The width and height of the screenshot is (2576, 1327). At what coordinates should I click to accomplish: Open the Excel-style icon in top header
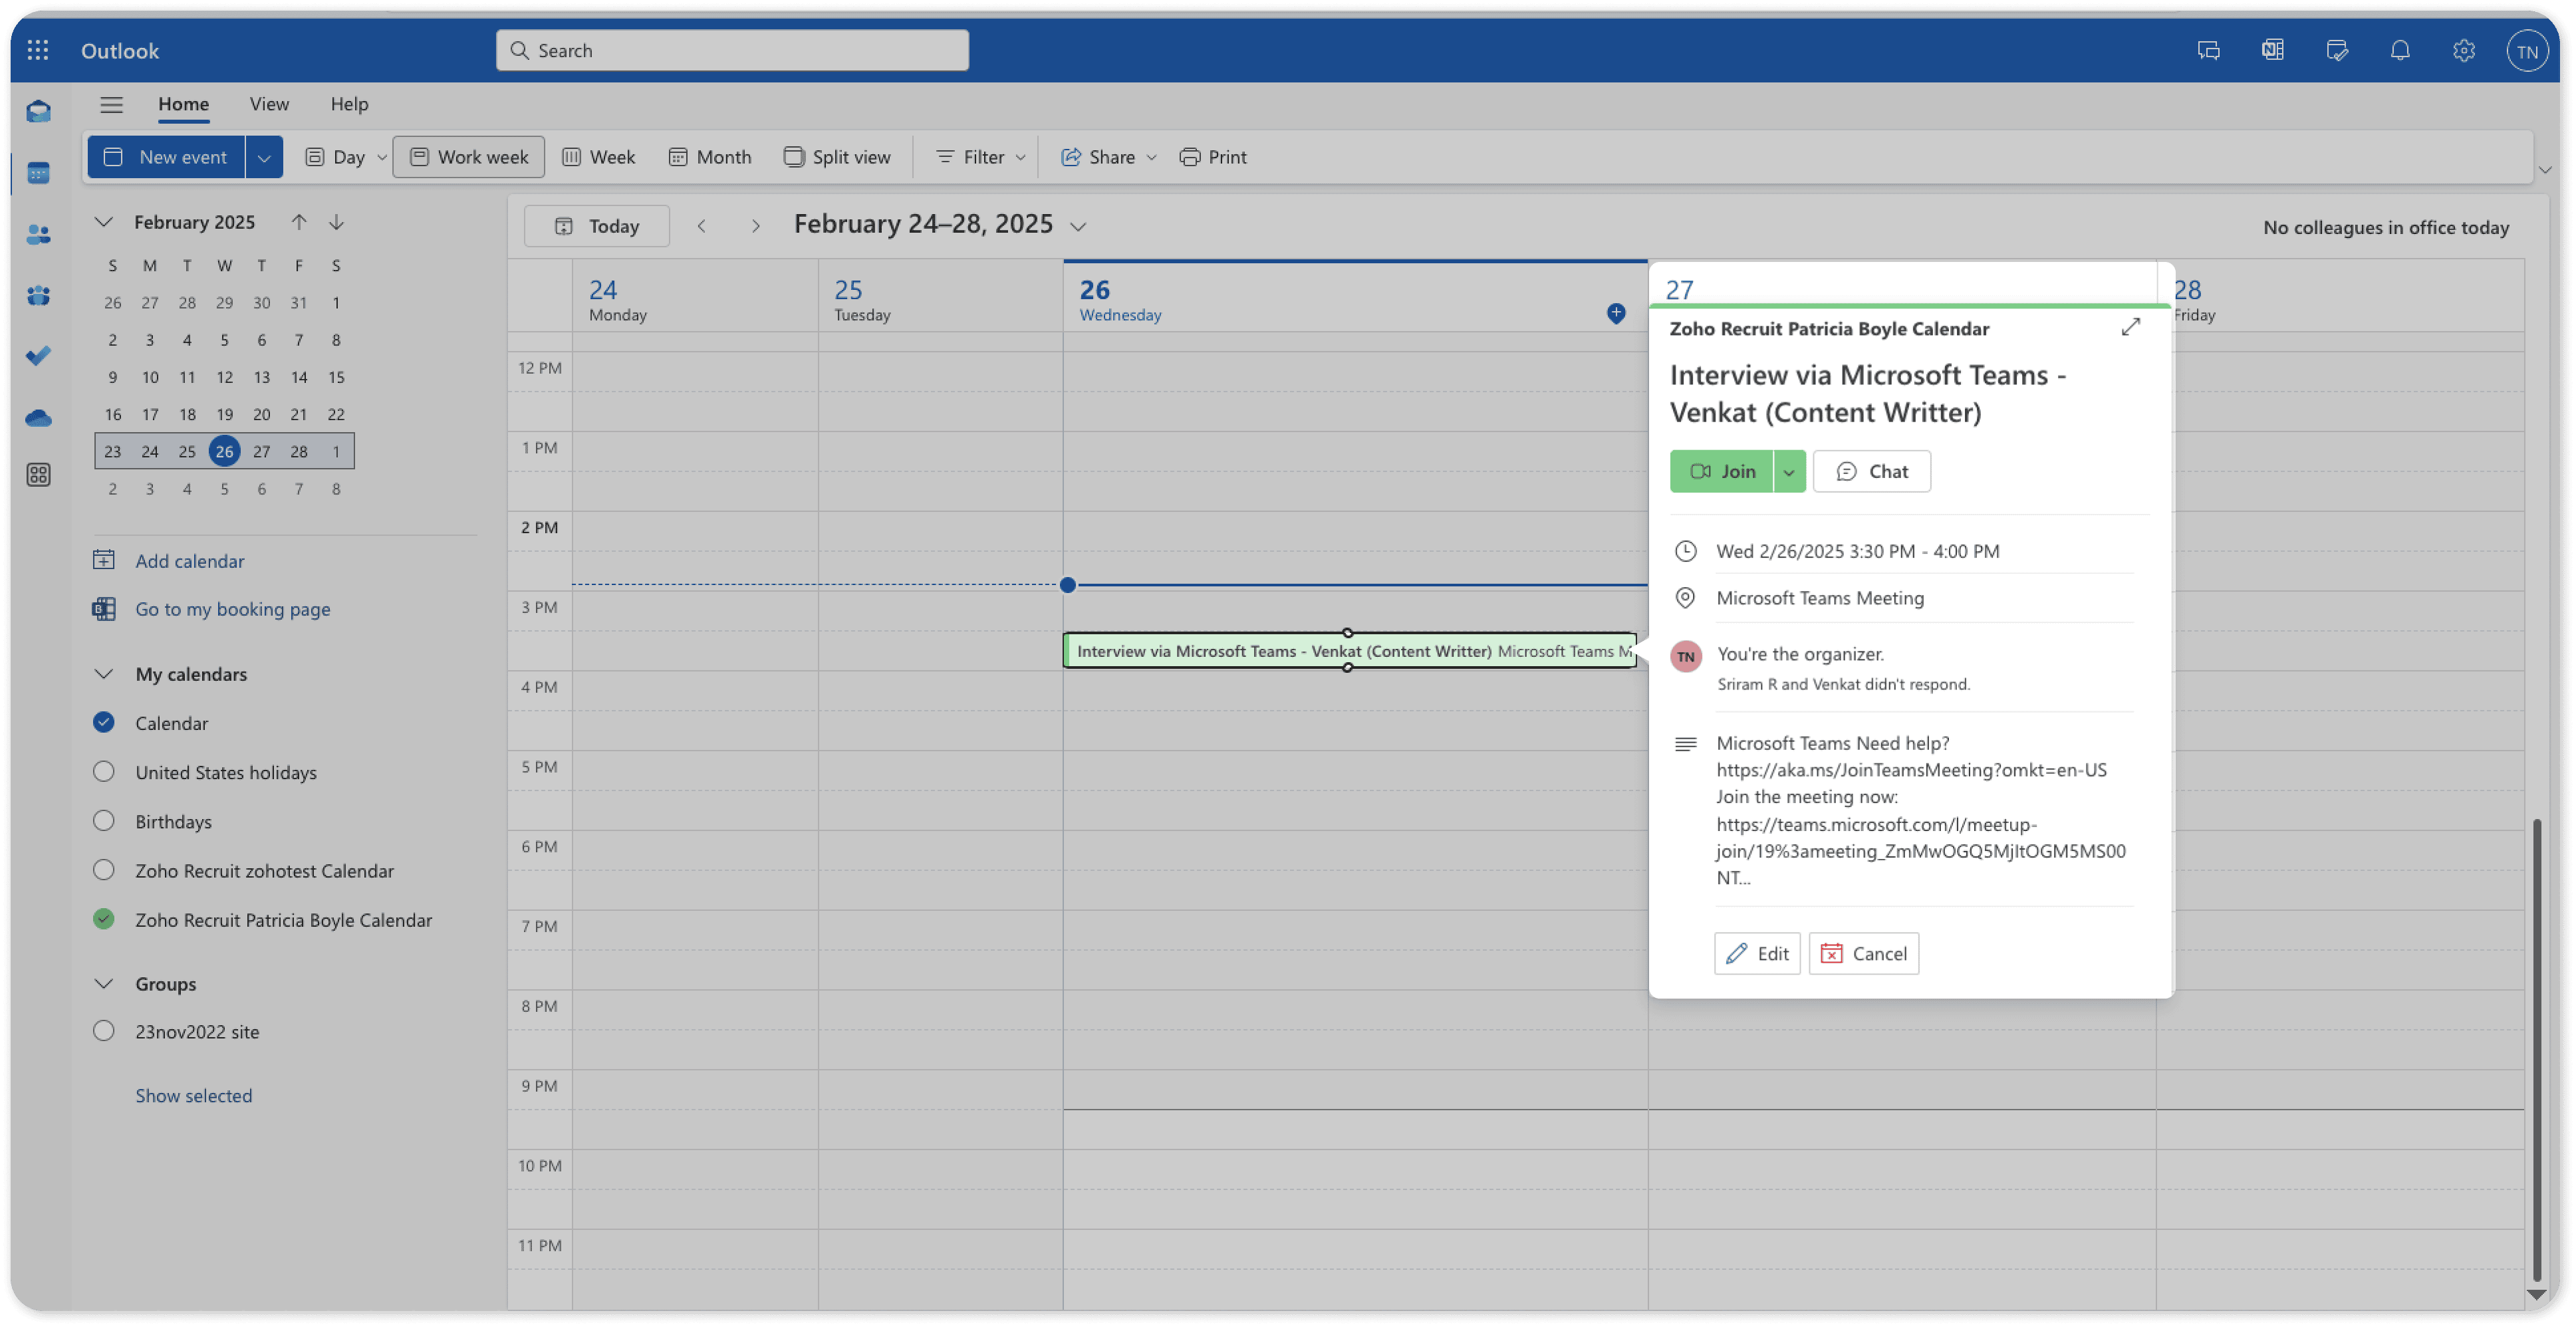2272,50
